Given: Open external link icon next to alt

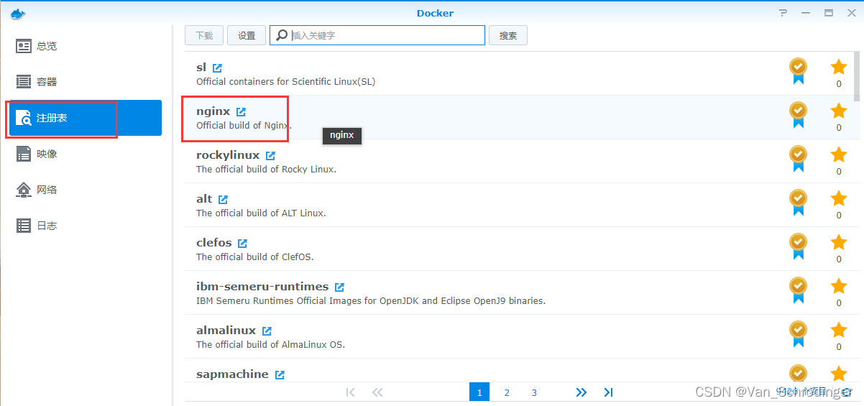Looking at the screenshot, I should (223, 200).
